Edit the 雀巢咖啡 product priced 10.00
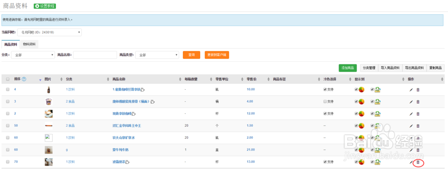The image size is (448, 171). (x=411, y=90)
